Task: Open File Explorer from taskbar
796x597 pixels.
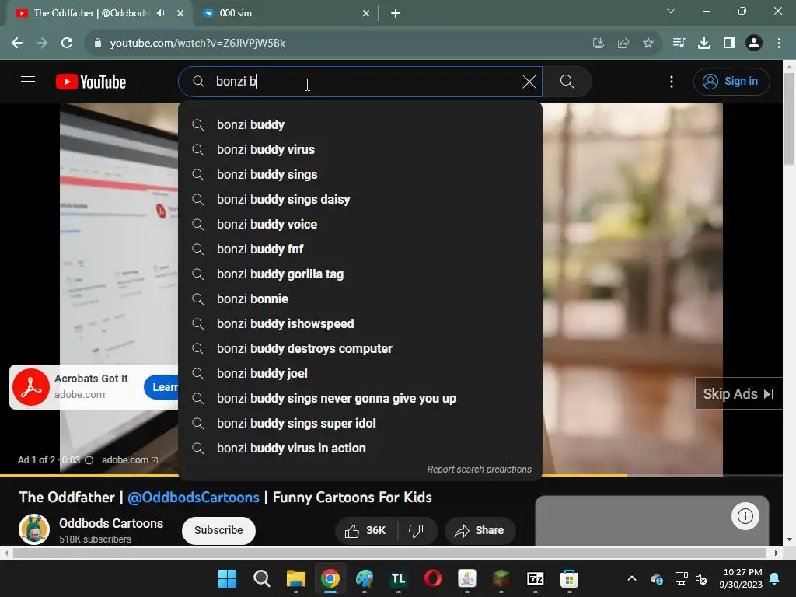Action: [x=295, y=578]
